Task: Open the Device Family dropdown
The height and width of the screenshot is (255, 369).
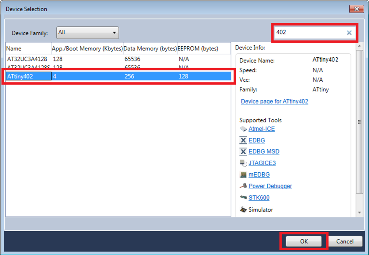Action: [88, 33]
